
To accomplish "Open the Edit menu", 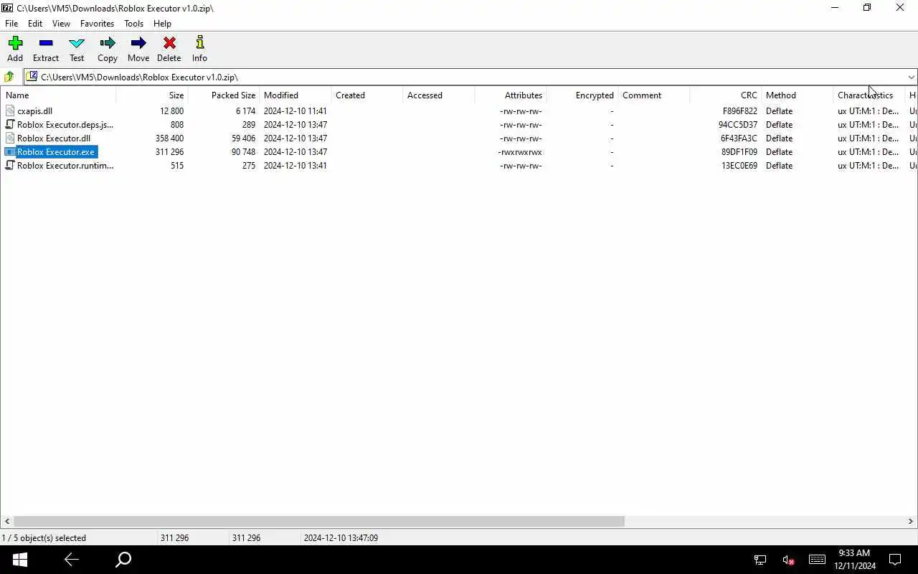I will pyautogui.click(x=35, y=24).
